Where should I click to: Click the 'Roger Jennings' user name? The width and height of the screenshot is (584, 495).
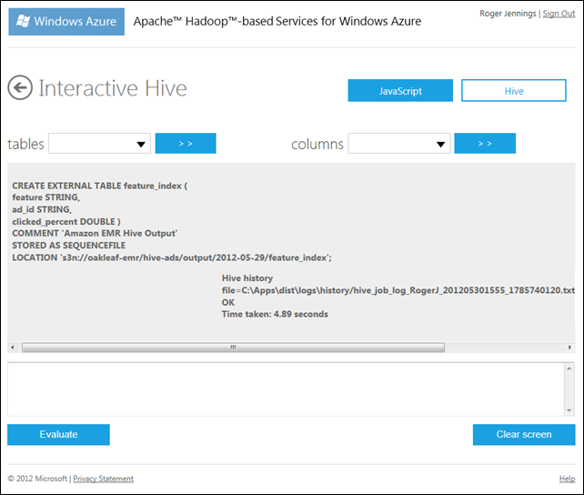pyautogui.click(x=508, y=14)
